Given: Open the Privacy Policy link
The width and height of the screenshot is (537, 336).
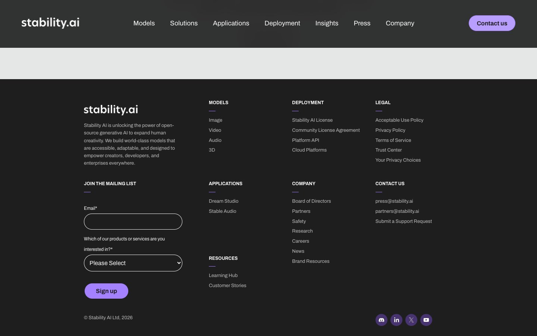Looking at the screenshot, I should 390,130.
